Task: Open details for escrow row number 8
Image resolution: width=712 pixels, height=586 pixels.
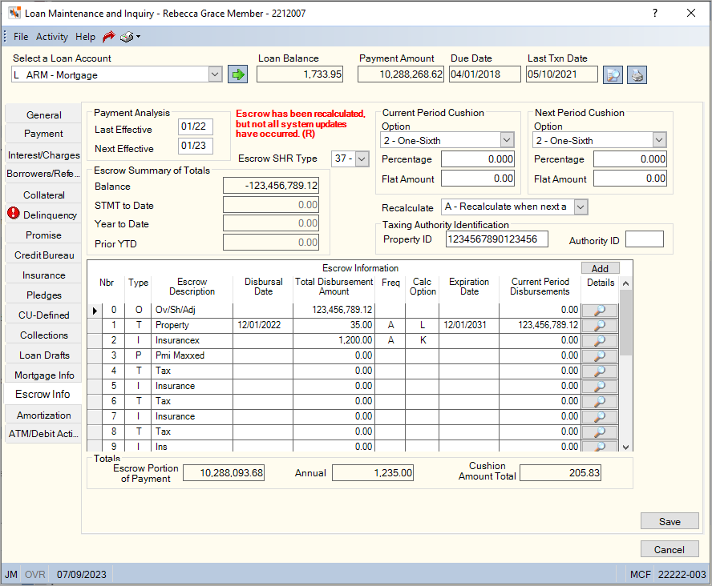Action: [x=600, y=431]
